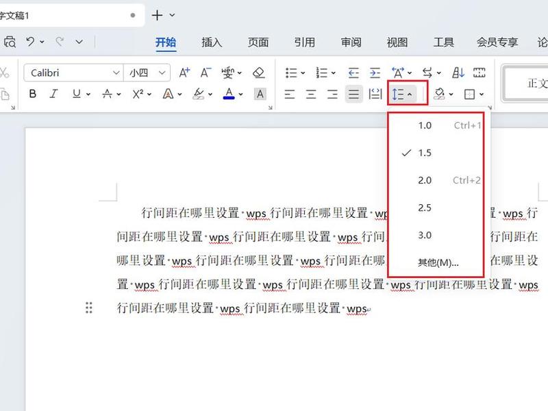The image size is (548, 411).
Task: Insert numbered list
Action: tap(321, 73)
